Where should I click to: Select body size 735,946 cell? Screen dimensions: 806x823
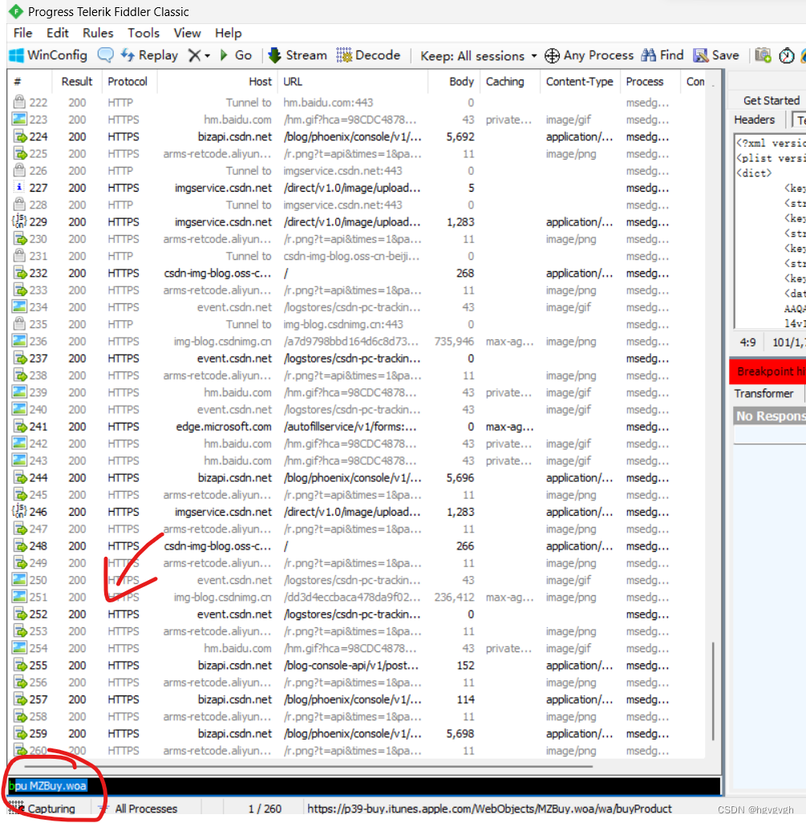[x=455, y=341]
